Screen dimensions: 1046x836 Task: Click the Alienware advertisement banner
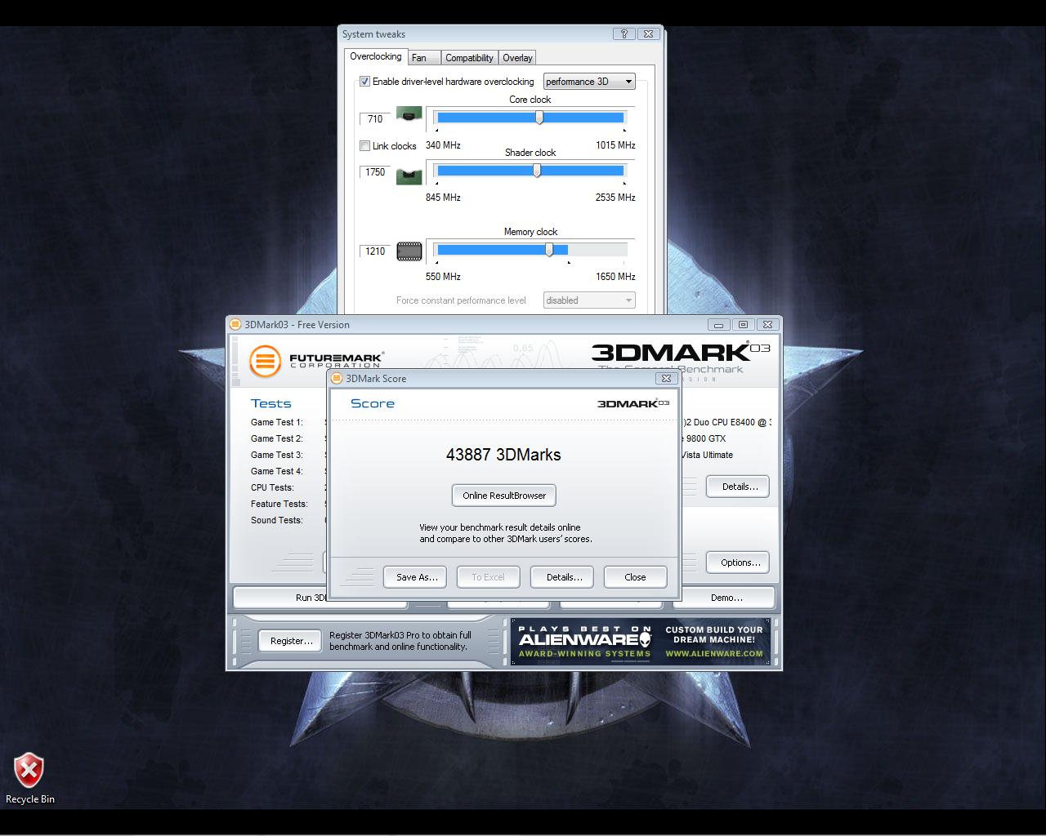[x=641, y=642]
